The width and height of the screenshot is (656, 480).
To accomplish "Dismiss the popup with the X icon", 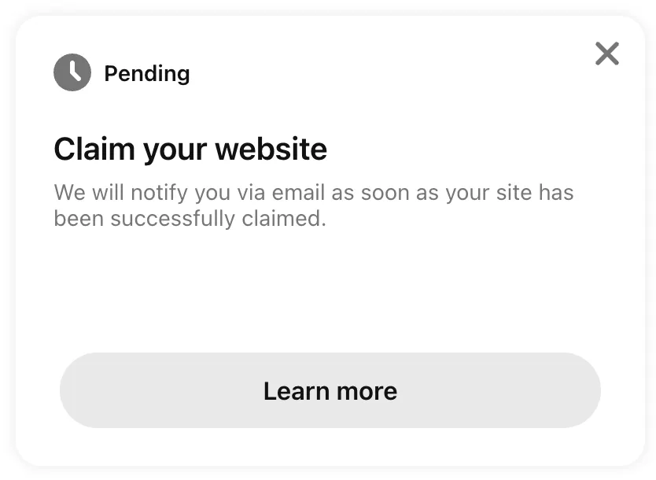I will [x=606, y=54].
